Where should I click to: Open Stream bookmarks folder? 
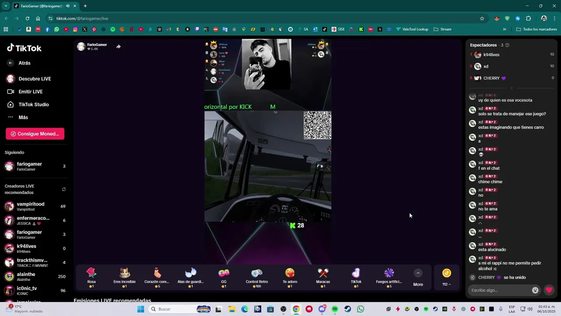tap(442, 29)
